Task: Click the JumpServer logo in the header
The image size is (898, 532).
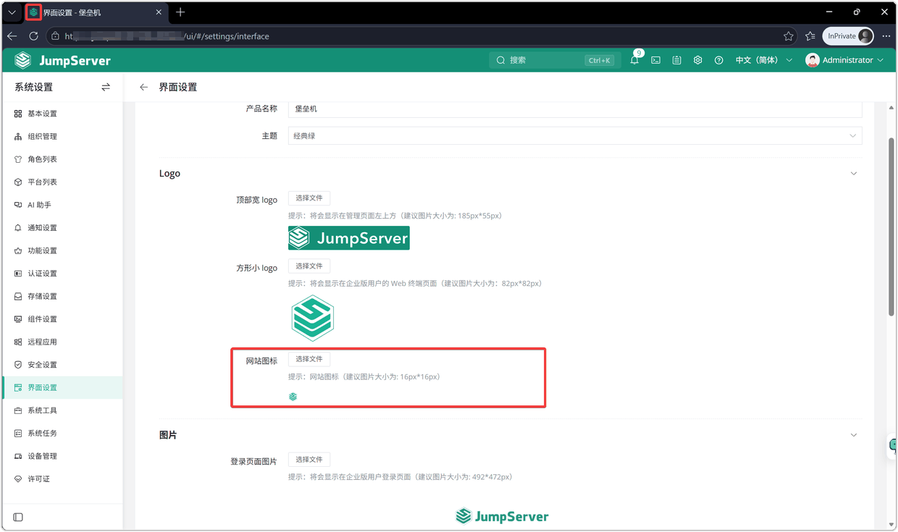Action: click(x=63, y=60)
